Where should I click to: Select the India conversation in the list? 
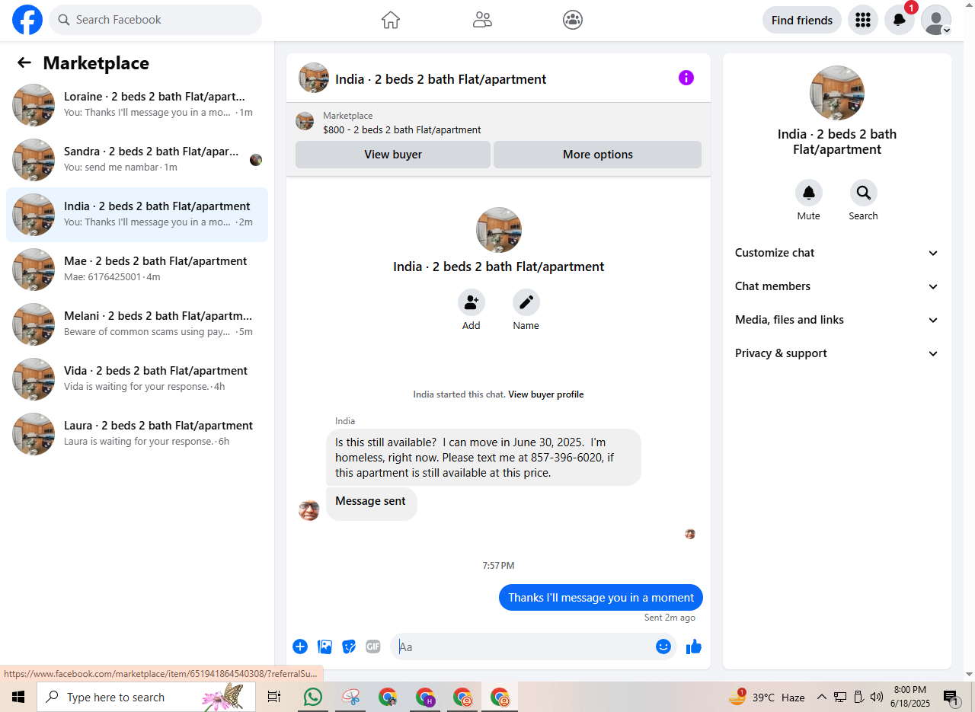(137, 215)
